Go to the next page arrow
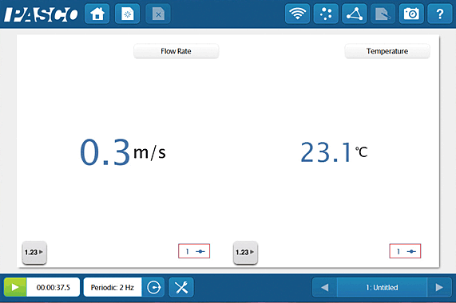 coord(439,287)
